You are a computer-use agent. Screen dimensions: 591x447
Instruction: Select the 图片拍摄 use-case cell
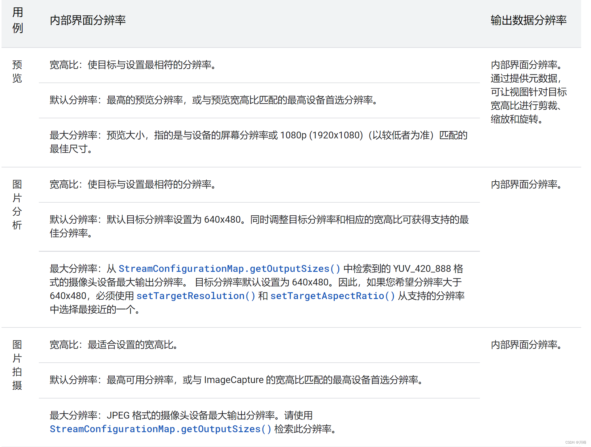point(17,365)
